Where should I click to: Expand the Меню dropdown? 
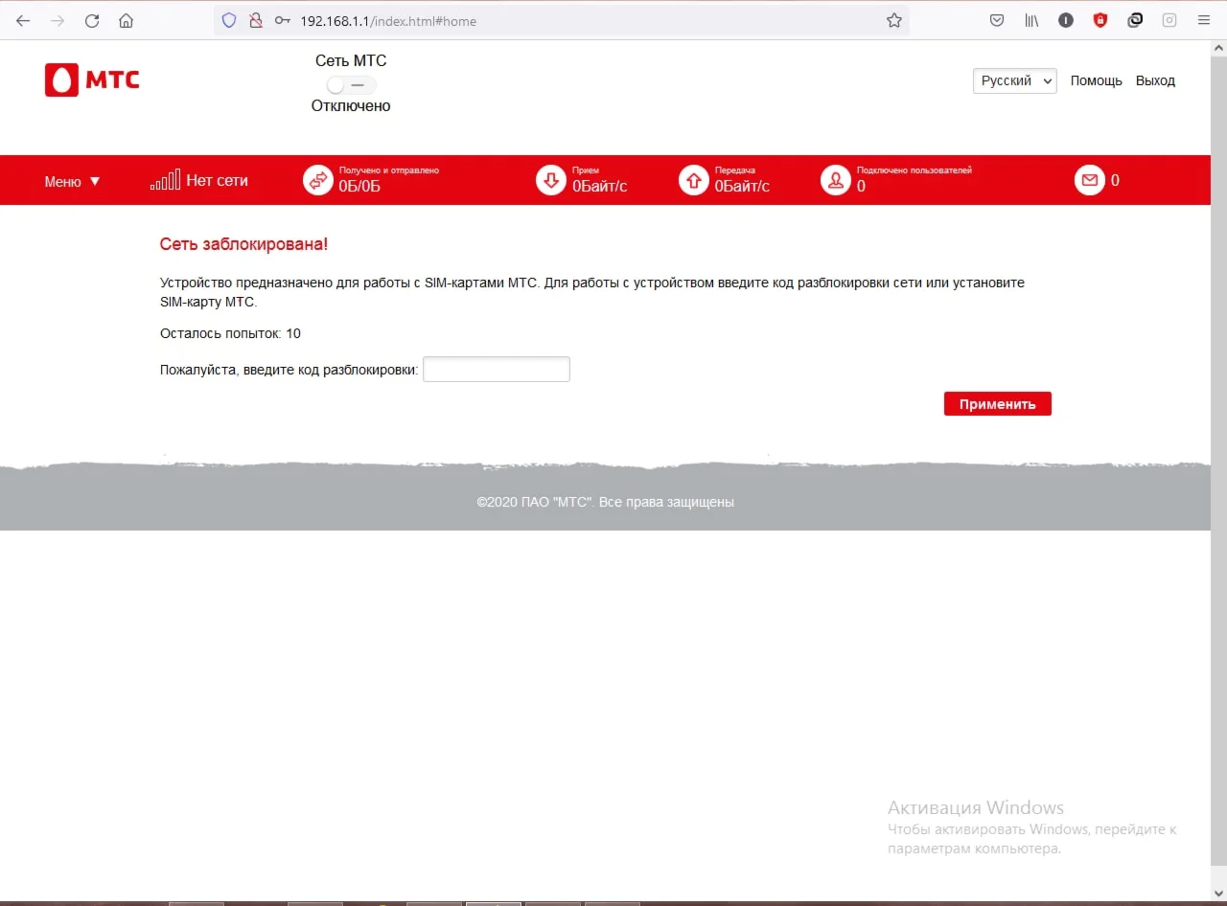72,181
